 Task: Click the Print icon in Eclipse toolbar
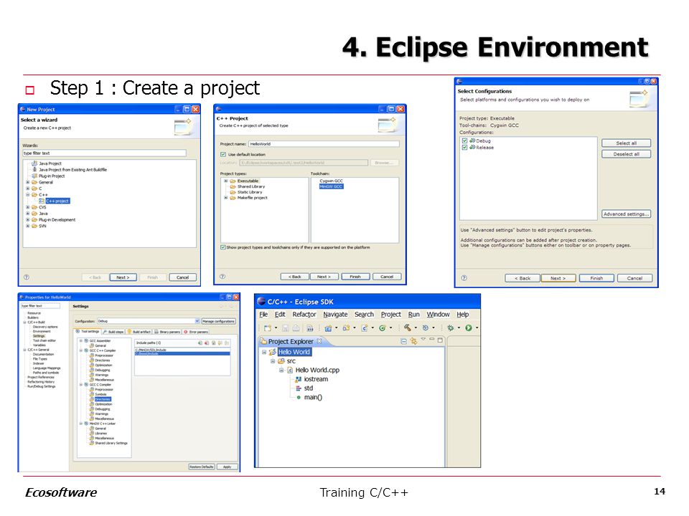(296, 328)
